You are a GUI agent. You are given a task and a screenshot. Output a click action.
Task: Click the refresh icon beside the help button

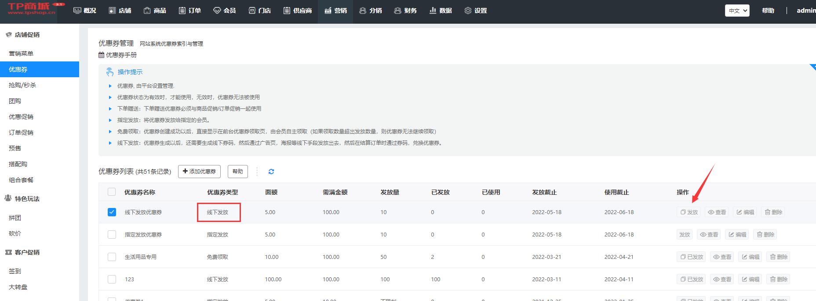click(x=271, y=172)
